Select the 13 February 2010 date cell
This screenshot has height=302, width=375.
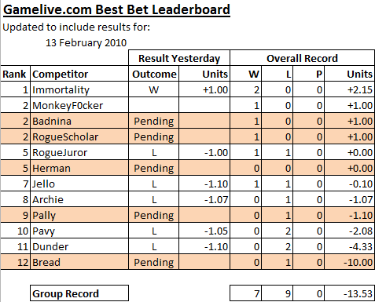point(86,42)
